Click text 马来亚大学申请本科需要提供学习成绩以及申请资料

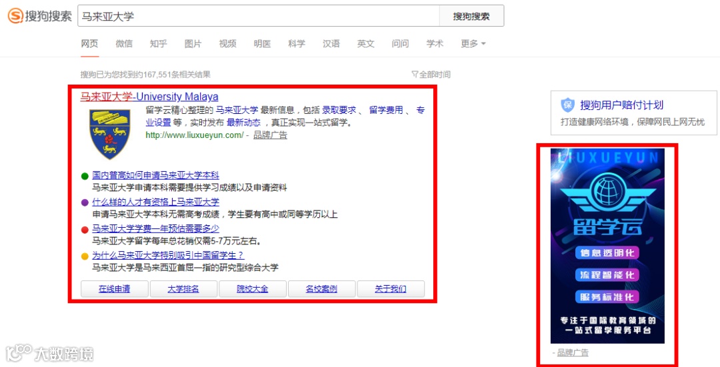(x=189, y=188)
